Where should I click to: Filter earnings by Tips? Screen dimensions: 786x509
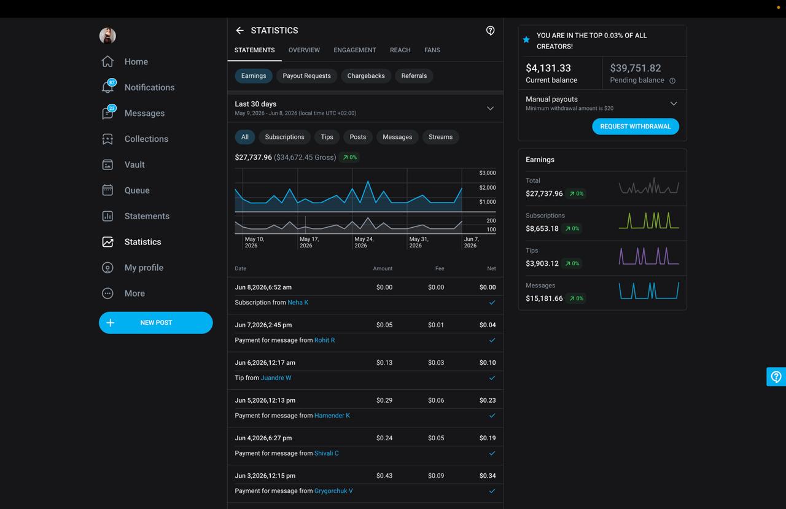(327, 137)
